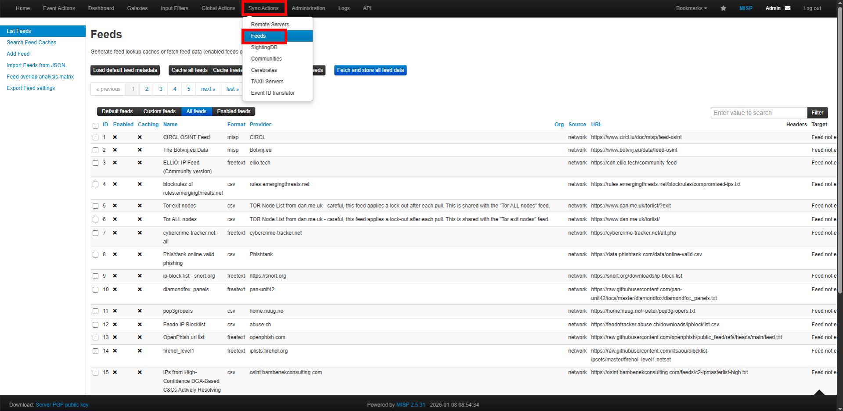Click feed URL https://www.circl.lu/doc/misp/feed-osint
This screenshot has height=411, width=843.
[636, 137]
